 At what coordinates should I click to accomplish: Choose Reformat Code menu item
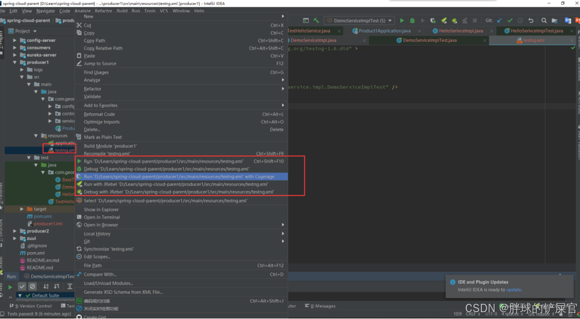(181, 115)
